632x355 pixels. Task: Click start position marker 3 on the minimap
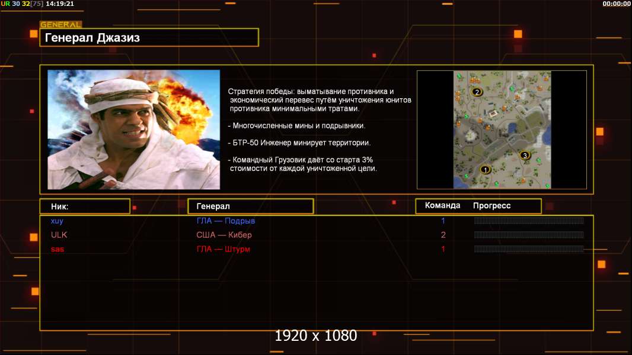pyautogui.click(x=524, y=155)
